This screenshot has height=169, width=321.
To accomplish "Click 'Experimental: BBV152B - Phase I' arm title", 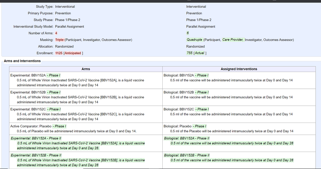I will click(x=35, y=92).
